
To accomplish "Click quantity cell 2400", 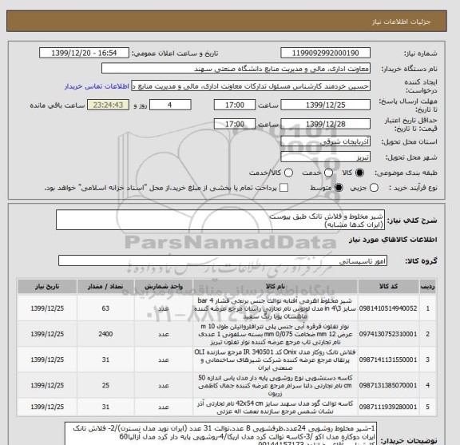I will coord(105,334).
